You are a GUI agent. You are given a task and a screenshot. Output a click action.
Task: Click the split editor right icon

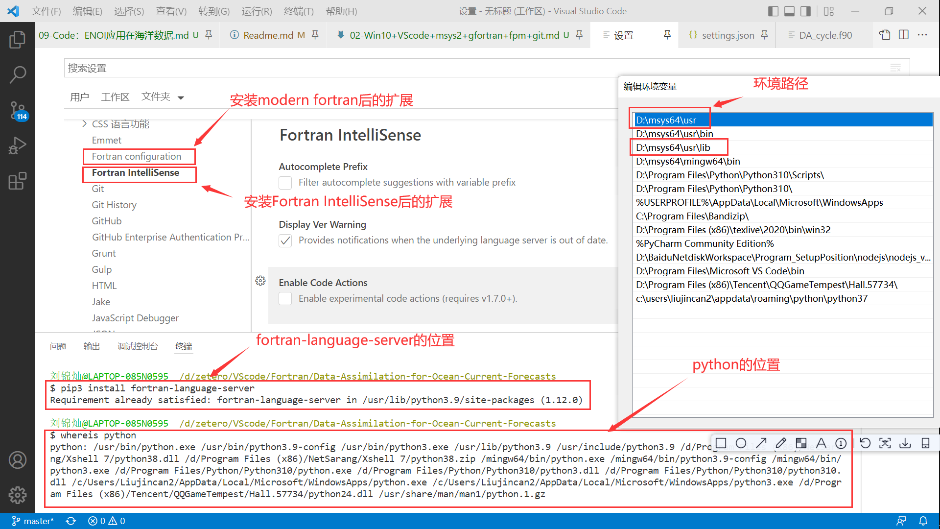(904, 35)
